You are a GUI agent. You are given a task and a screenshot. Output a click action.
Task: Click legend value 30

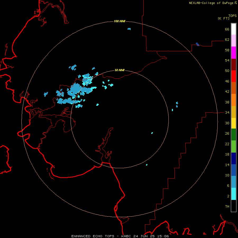(x=227, y=123)
